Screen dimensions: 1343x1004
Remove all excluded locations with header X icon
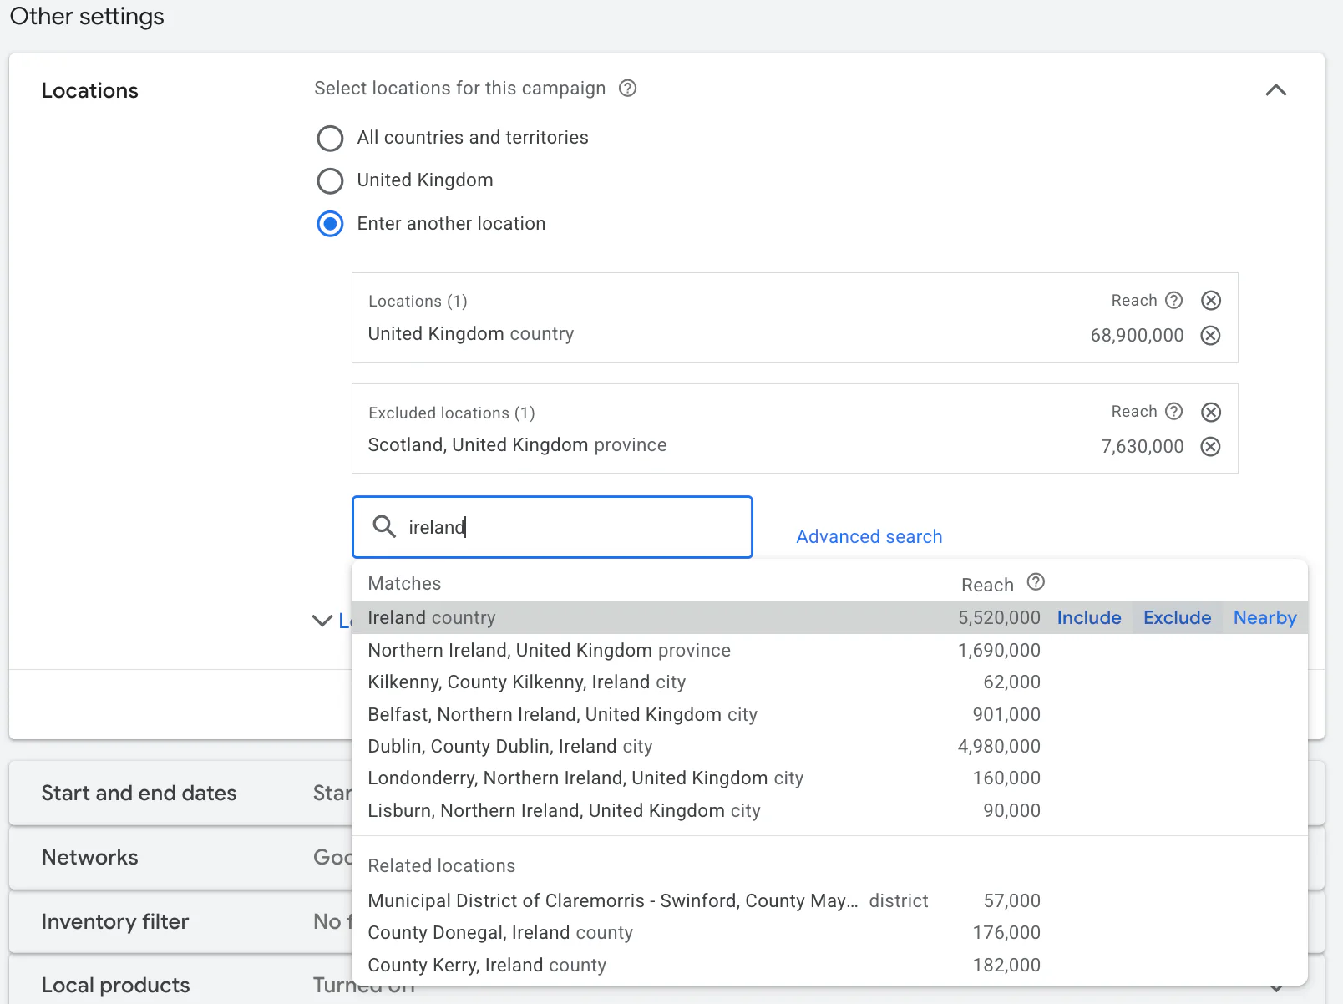click(x=1211, y=412)
